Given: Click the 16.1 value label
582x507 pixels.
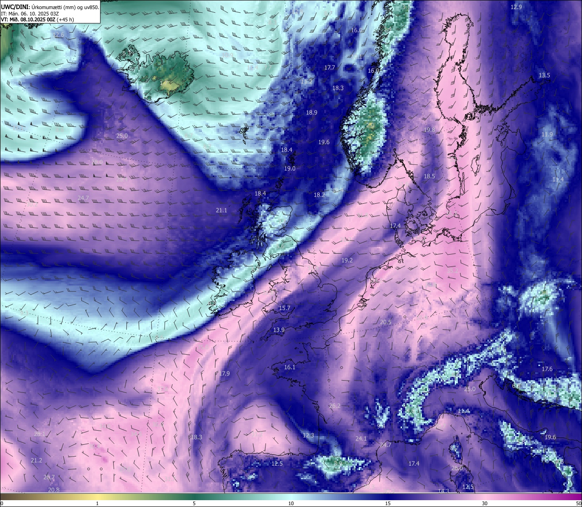Looking at the screenshot, I should click(x=290, y=367).
